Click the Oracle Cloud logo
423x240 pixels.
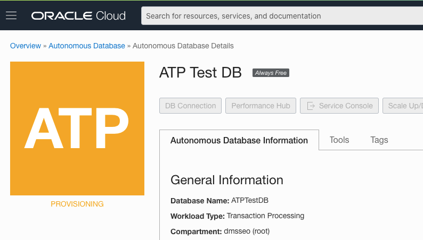(x=78, y=16)
